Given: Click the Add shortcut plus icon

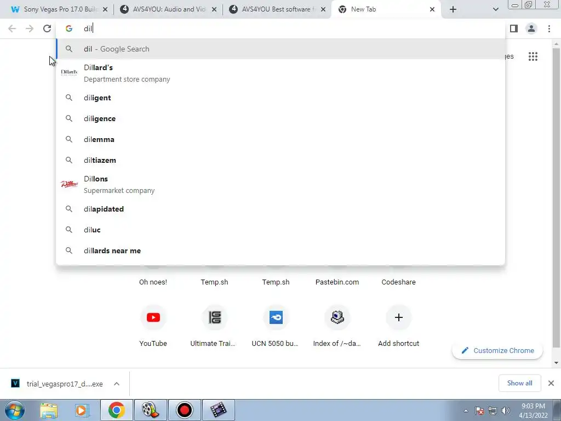Looking at the screenshot, I should point(399,317).
